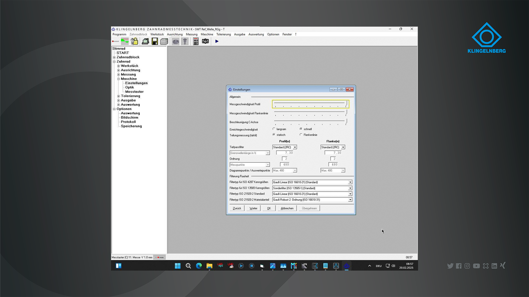Image resolution: width=529 pixels, height=297 pixels.
Task: Click the grey probe tree toolbar icon
Action: click(185, 41)
